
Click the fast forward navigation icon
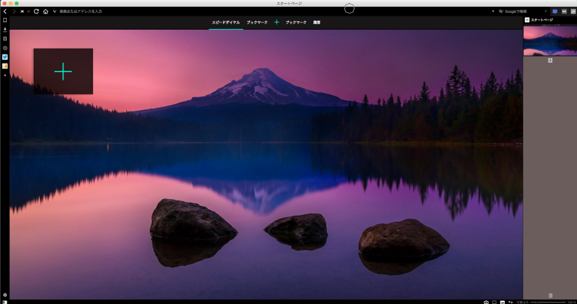[29, 11]
